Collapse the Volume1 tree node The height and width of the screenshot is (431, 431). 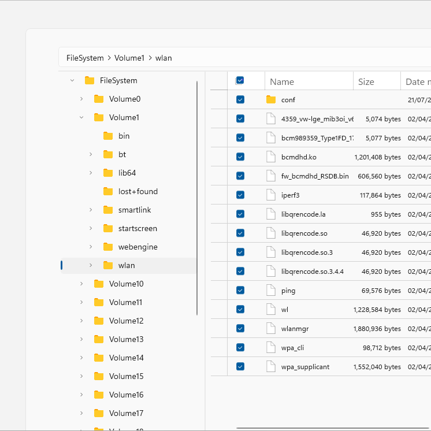81,117
